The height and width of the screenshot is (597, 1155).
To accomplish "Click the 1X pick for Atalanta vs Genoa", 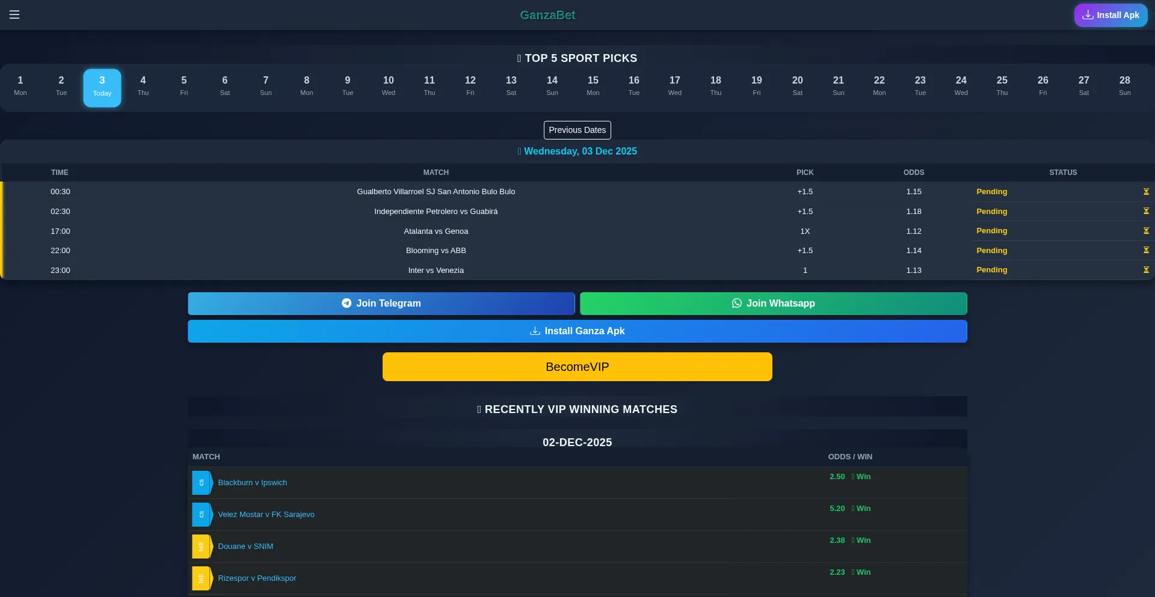I will coord(805,231).
